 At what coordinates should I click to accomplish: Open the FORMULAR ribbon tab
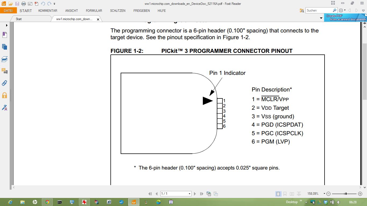tap(94, 11)
